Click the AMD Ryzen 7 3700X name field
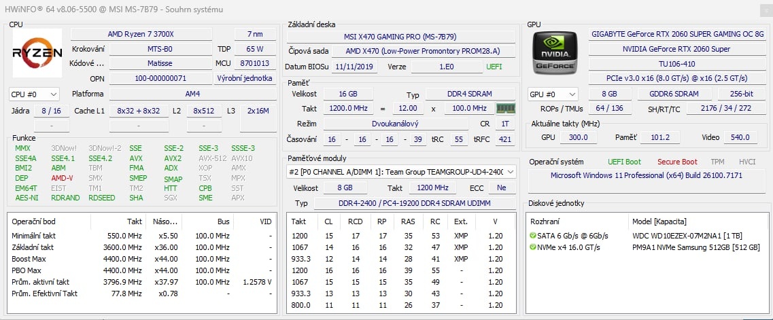Image resolution: width=773 pixels, height=320 pixels. click(x=141, y=34)
